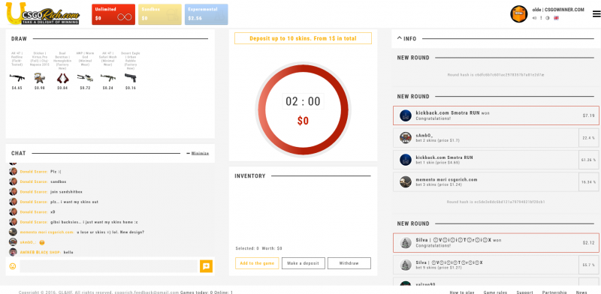The width and height of the screenshot is (601, 294).
Task: Switch to the Sandbox room
Action: pyautogui.click(x=160, y=14)
